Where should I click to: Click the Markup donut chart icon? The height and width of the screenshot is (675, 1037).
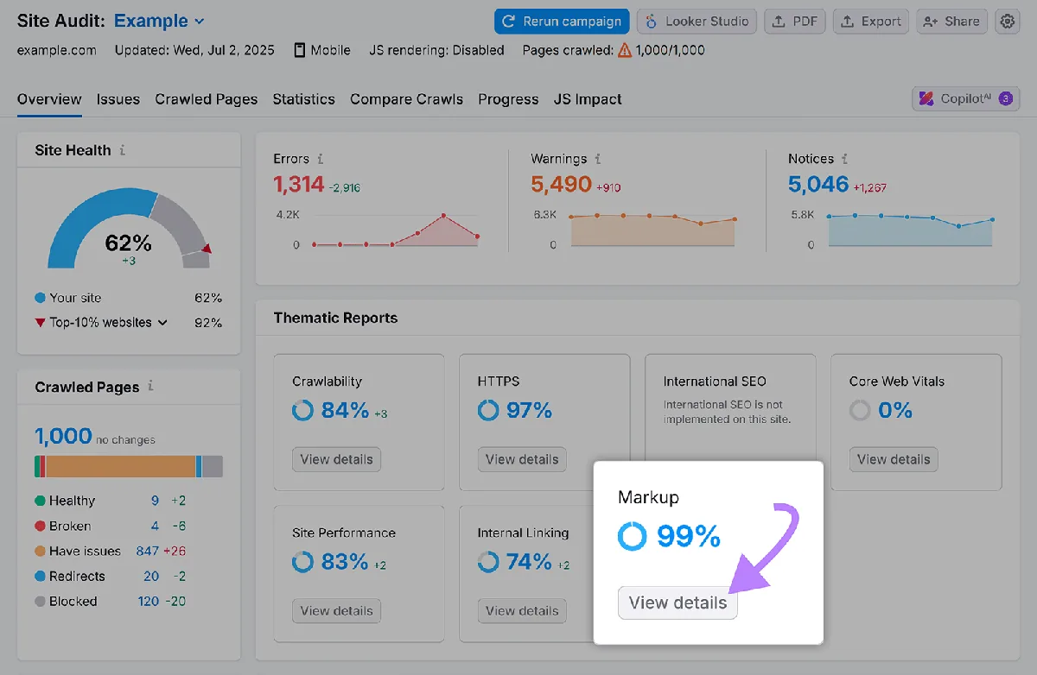632,537
